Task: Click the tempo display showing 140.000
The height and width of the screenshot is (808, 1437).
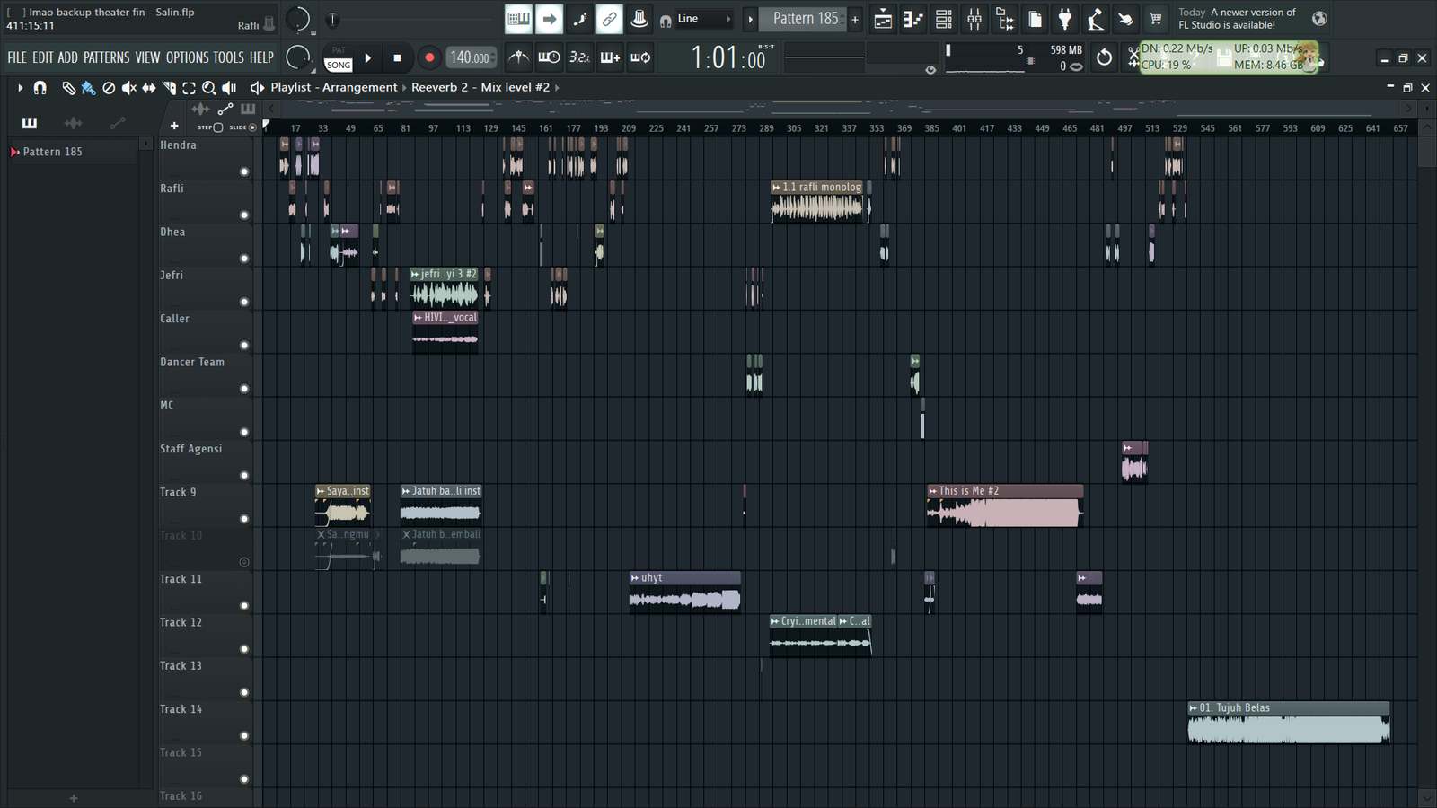Action: tap(470, 57)
